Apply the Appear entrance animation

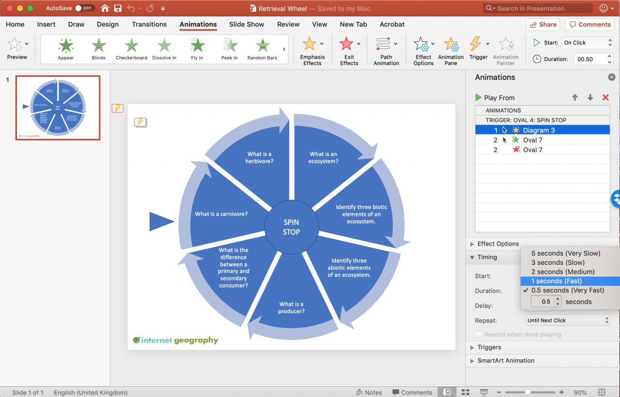click(65, 48)
